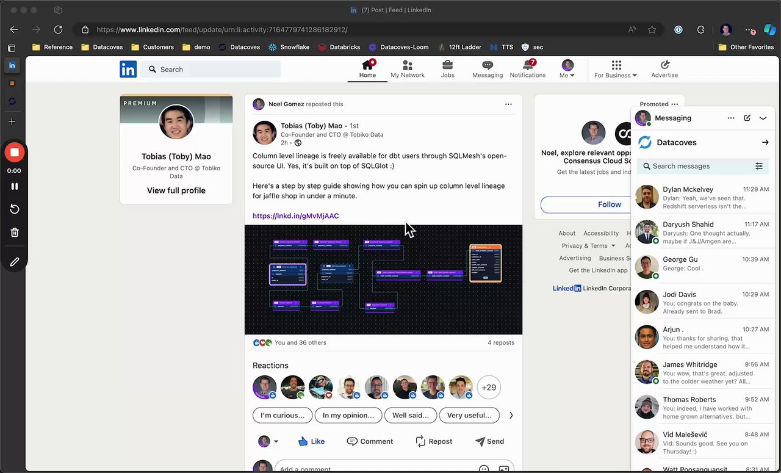Expand the Me profile dropdown
The height and width of the screenshot is (473, 781).
(567, 70)
